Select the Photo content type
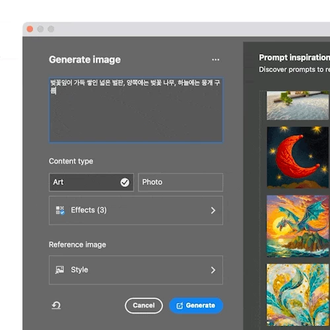The height and width of the screenshot is (330, 330). click(x=180, y=182)
